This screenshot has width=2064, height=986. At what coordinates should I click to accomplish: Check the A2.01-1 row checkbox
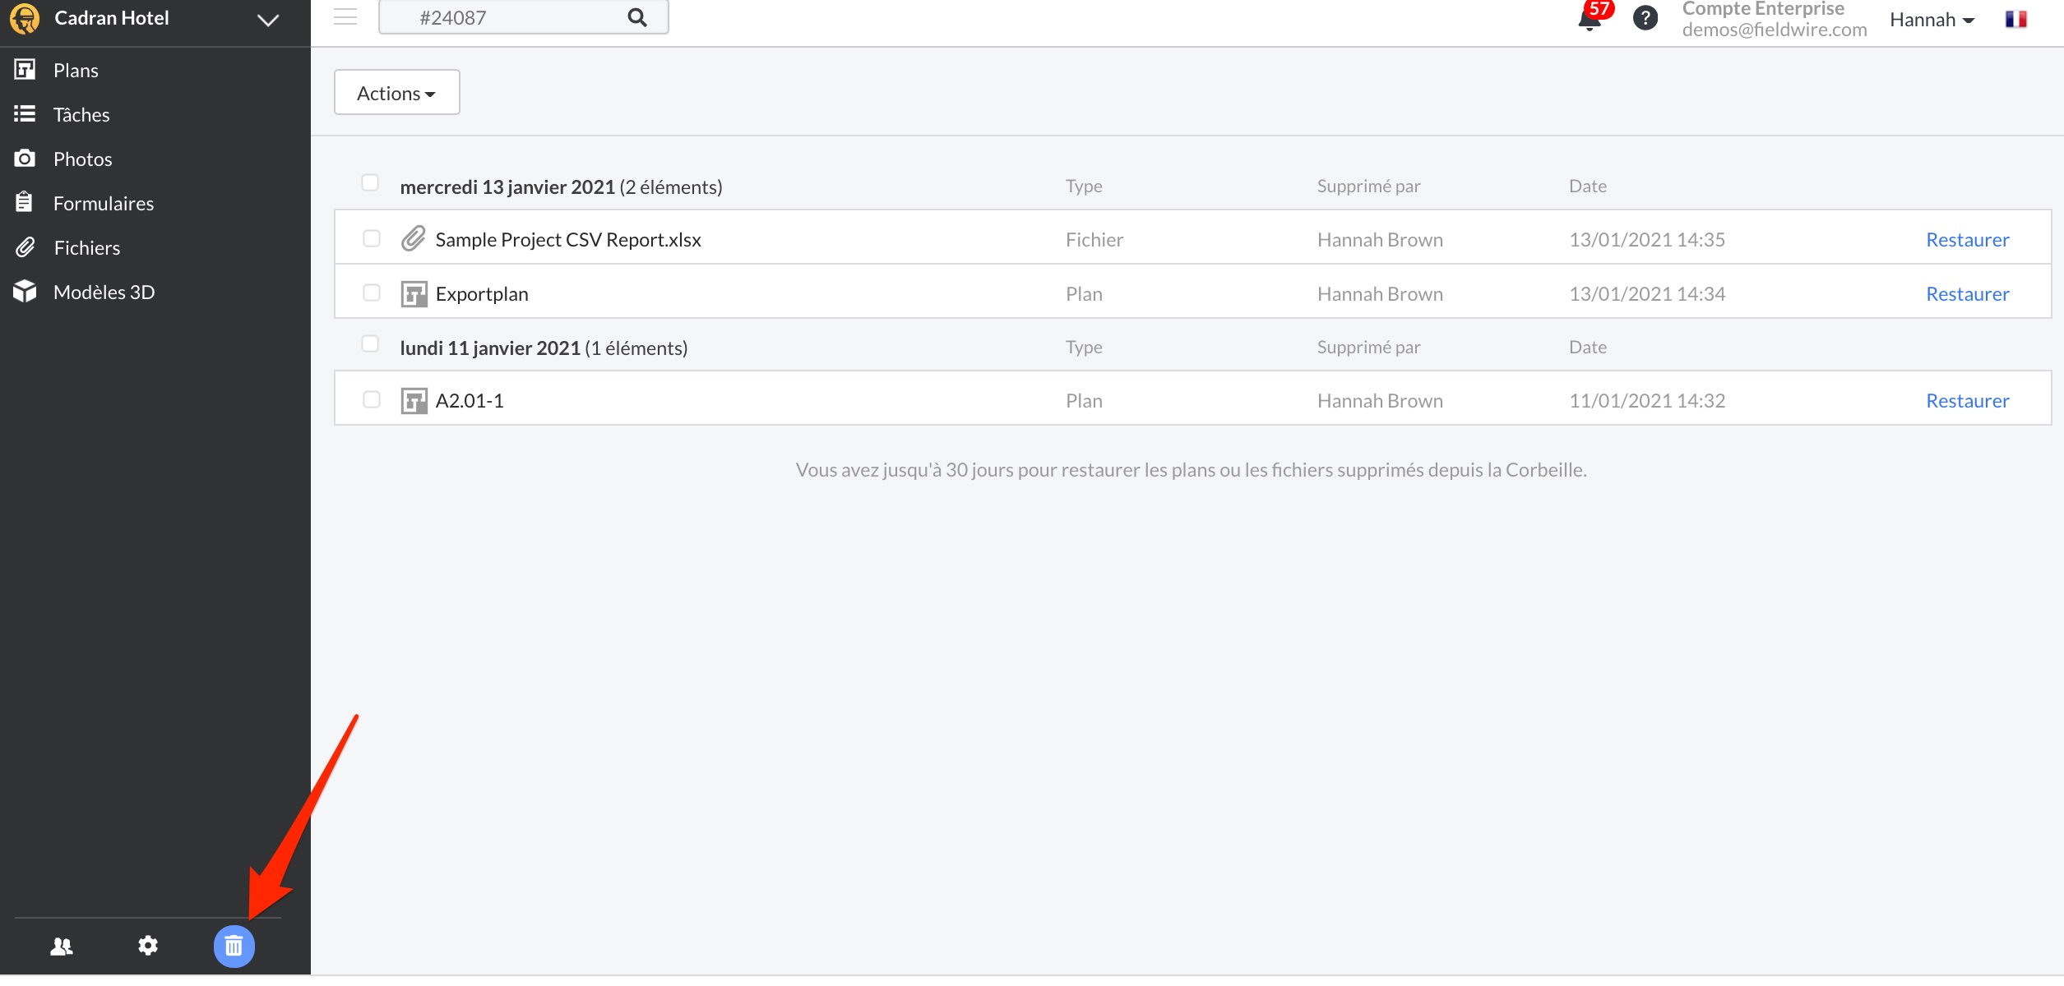pos(372,399)
